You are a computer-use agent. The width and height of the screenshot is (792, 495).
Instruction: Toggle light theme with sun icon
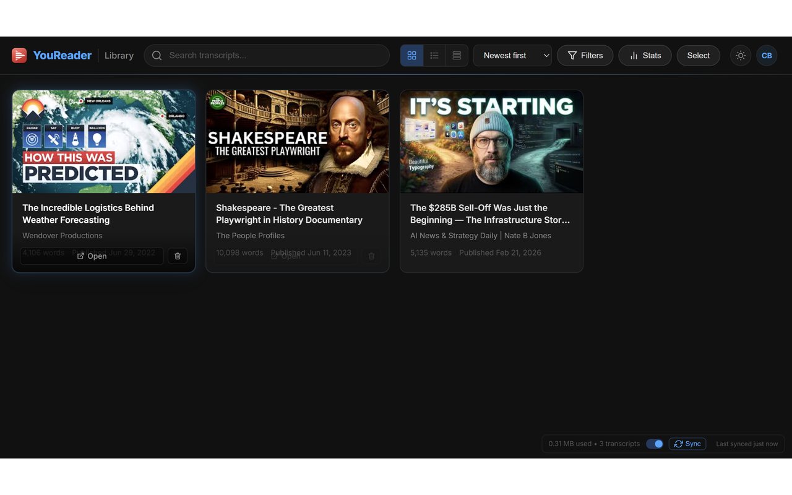point(741,56)
